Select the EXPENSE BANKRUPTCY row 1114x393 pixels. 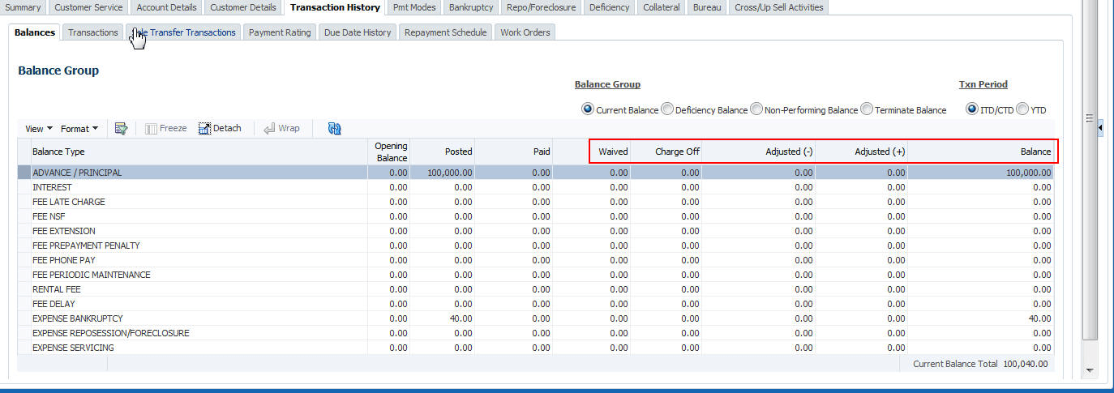click(x=536, y=318)
